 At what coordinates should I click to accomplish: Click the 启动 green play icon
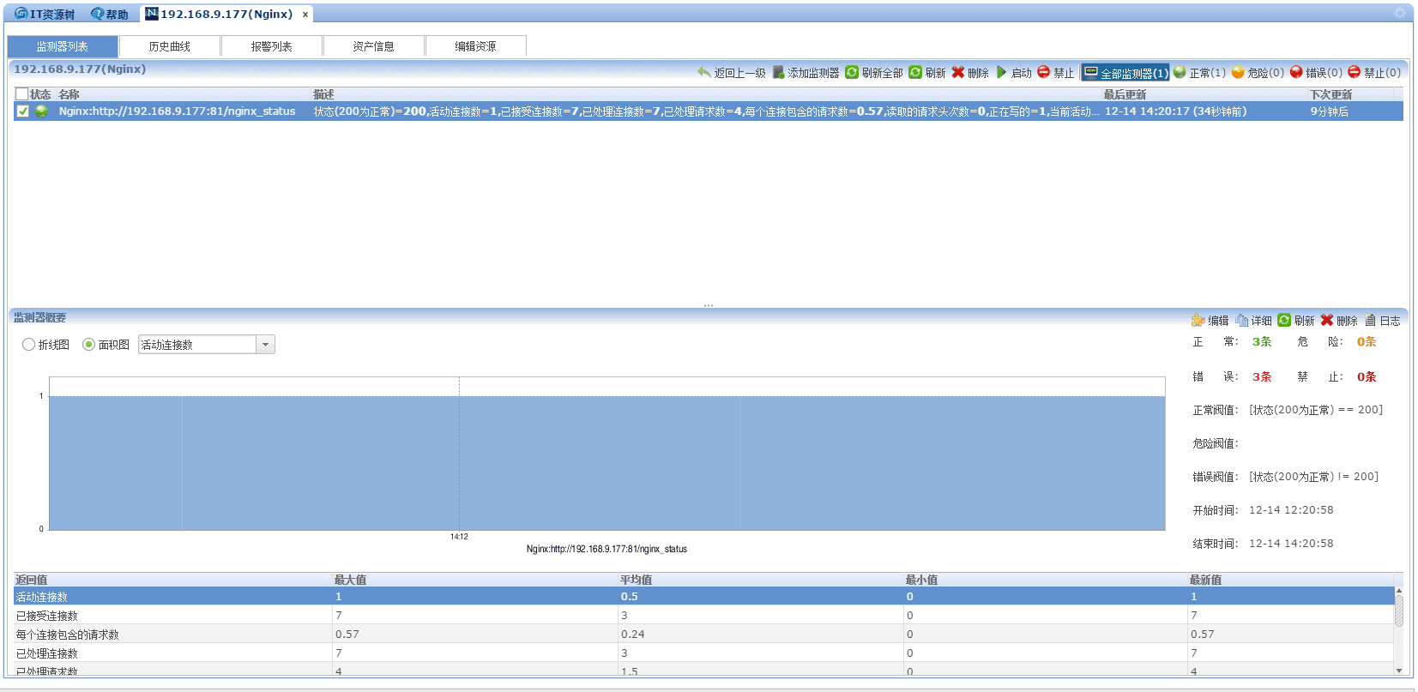click(x=1001, y=72)
